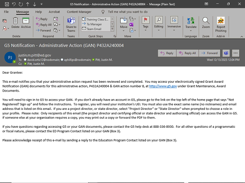
Task: Click the 'Tell me what you want to do' box
Action: pyautogui.click(x=127, y=12)
